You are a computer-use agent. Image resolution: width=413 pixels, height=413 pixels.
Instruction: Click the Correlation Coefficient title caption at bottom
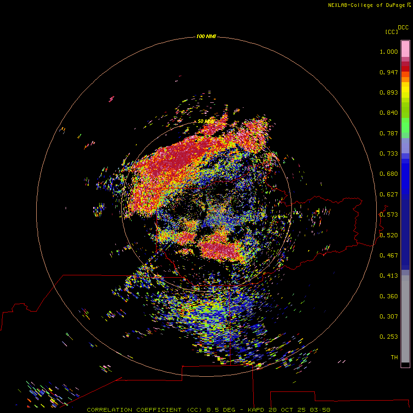click(208, 410)
